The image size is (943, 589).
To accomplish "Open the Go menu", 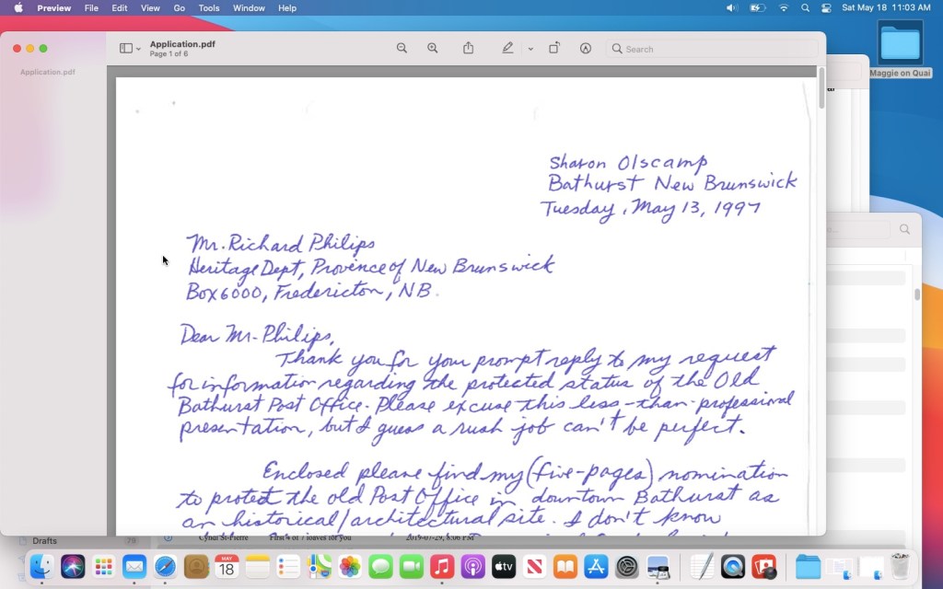I will coord(180,7).
